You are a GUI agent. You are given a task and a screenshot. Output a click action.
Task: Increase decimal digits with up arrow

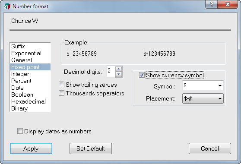(x=118, y=69)
